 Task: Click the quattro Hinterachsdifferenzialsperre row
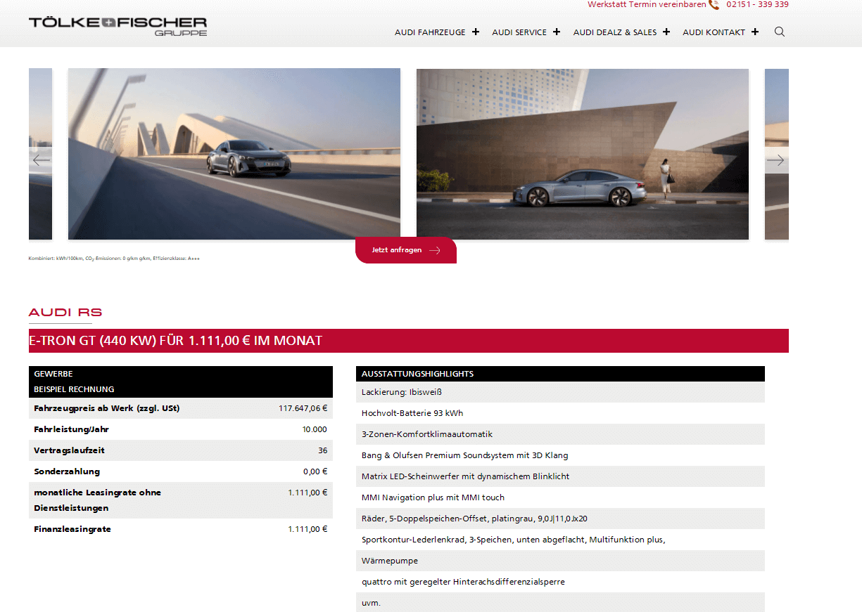[560, 582]
